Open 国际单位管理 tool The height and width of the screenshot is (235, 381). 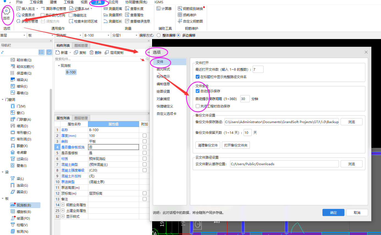point(53,9)
